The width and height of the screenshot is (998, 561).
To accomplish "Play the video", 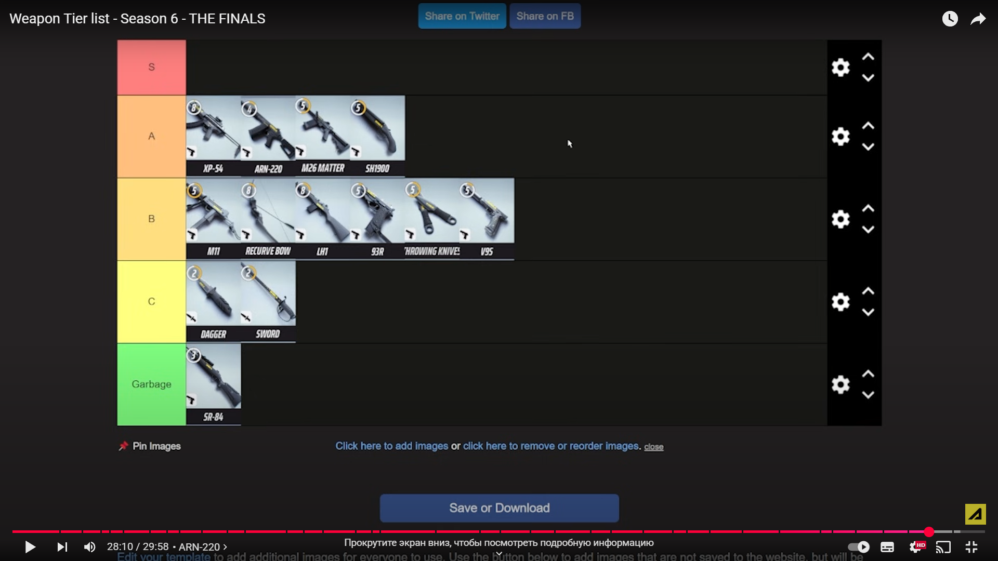I will pos(30,547).
